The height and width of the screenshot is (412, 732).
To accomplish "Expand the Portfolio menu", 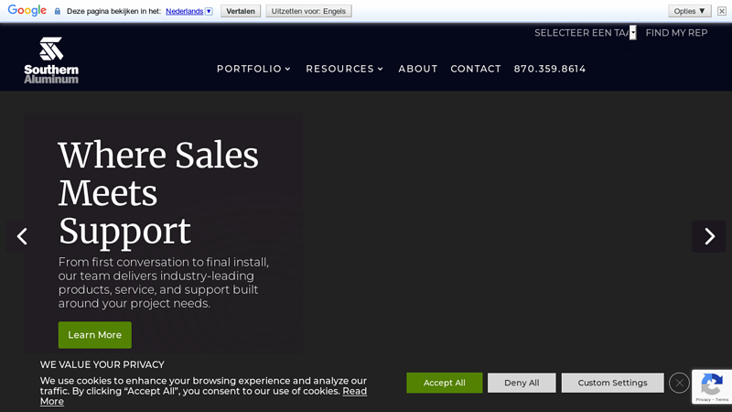I will tap(253, 69).
